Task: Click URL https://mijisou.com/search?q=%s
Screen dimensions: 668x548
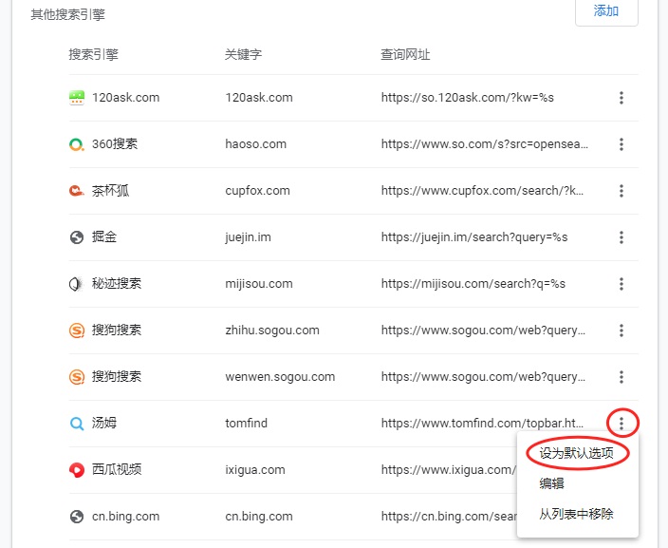Action: [x=473, y=284]
